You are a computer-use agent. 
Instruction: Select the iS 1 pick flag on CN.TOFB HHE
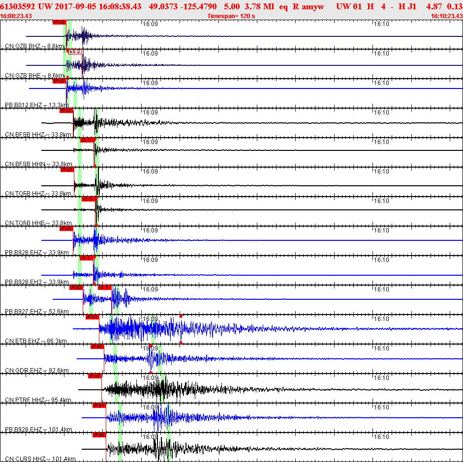(89, 199)
